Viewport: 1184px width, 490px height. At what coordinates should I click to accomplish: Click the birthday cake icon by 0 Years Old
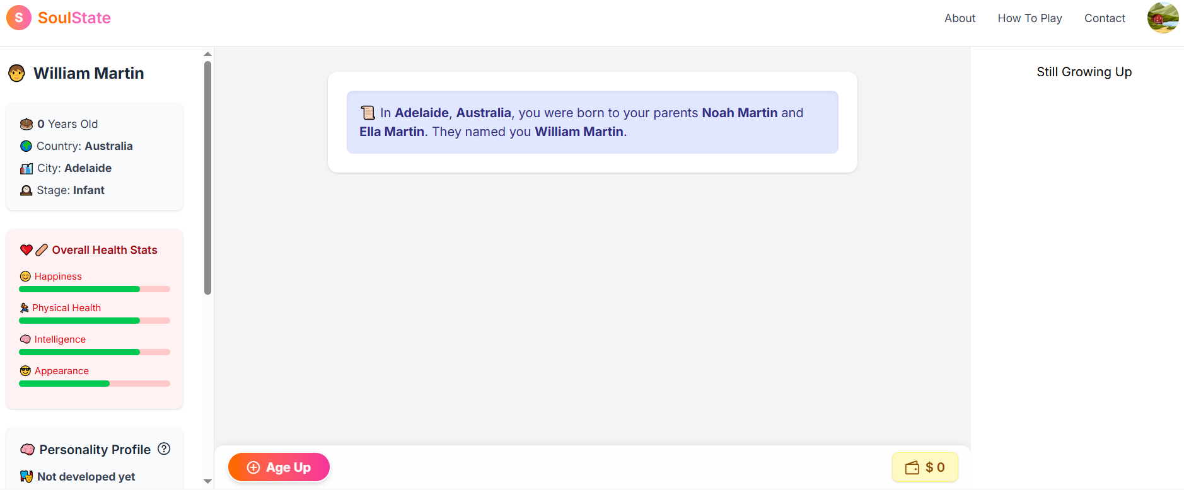(26, 124)
